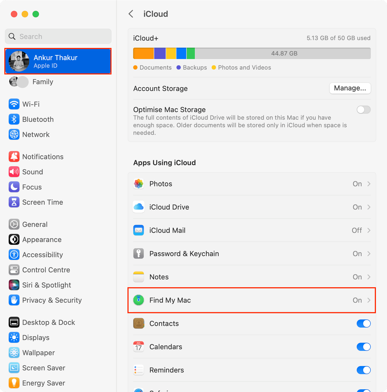Click the Manage... button
This screenshot has height=392, width=387.
click(x=350, y=88)
